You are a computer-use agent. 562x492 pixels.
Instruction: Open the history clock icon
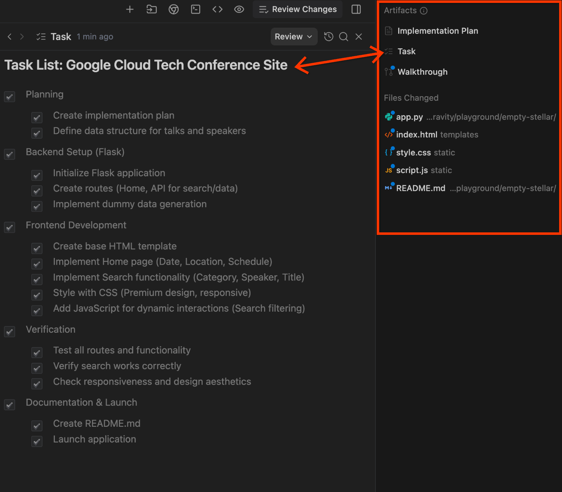tap(328, 37)
